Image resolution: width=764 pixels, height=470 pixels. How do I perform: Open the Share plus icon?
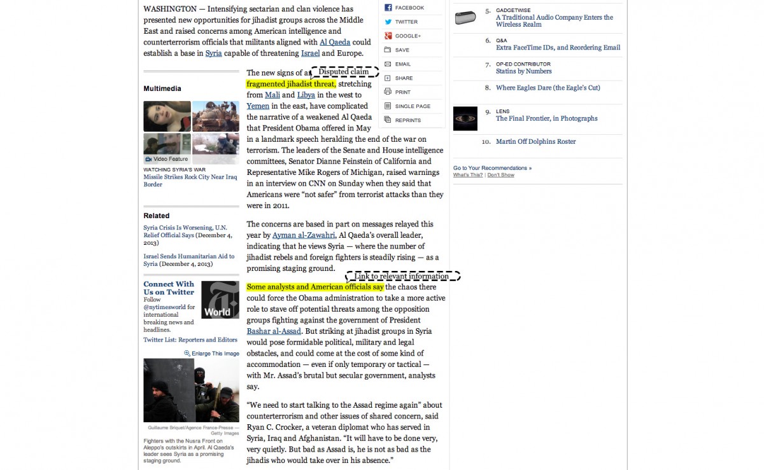(388, 78)
